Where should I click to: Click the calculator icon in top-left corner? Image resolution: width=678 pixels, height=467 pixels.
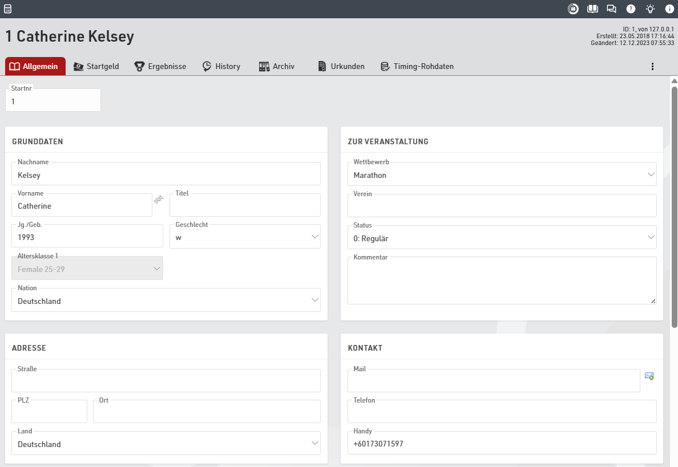pos(7,9)
